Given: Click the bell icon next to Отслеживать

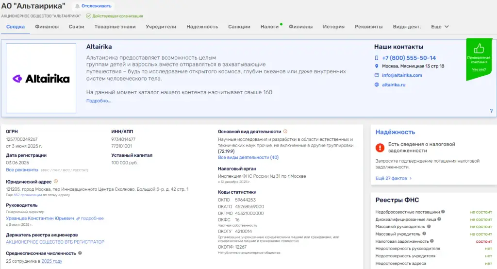Looking at the screenshot, I should pos(77,6).
